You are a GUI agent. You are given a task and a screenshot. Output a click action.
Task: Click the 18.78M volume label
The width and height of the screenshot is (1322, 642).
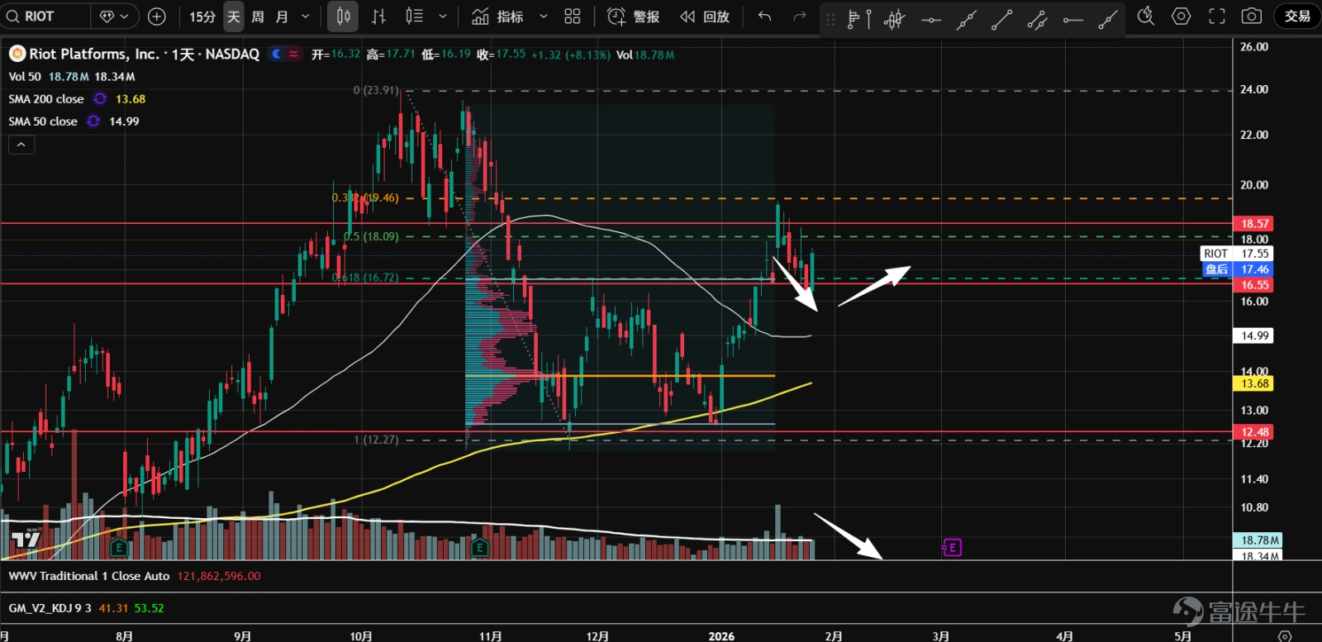(x=1259, y=540)
